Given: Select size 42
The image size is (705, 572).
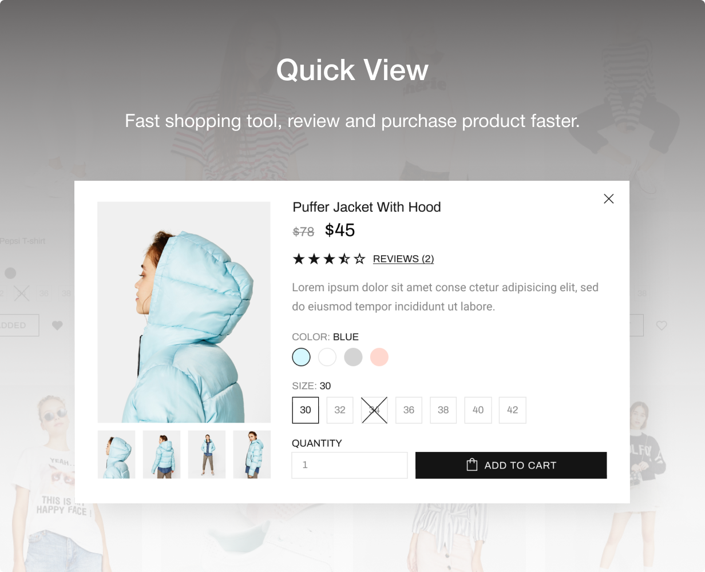Looking at the screenshot, I should (x=512, y=410).
